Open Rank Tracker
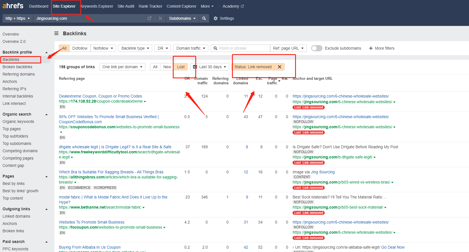This screenshot has height=252, width=469. point(151,6)
